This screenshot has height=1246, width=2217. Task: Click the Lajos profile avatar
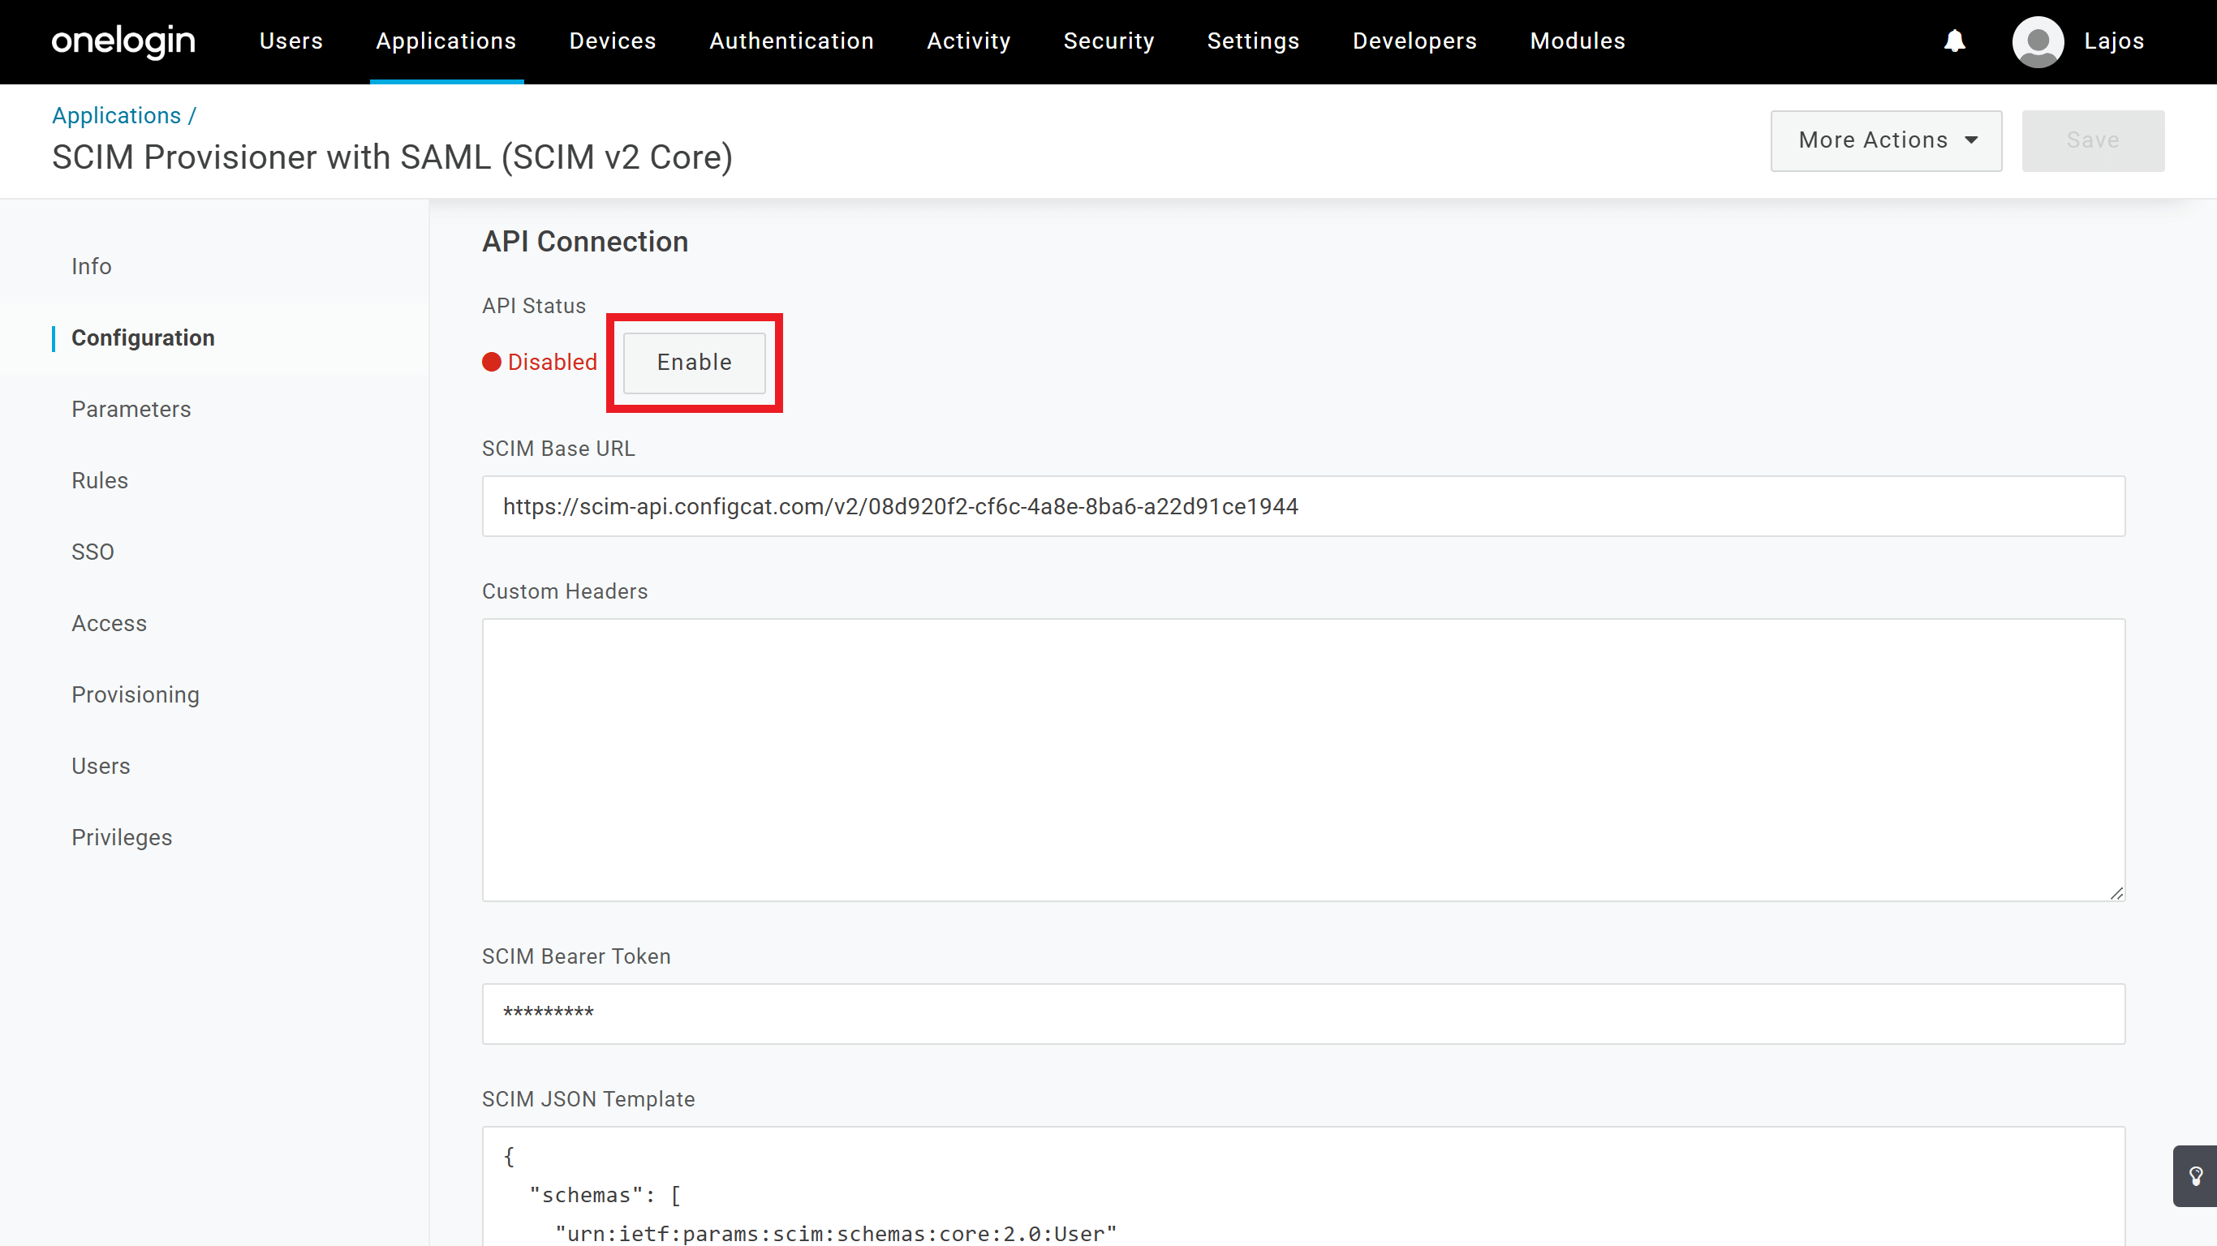click(2038, 41)
